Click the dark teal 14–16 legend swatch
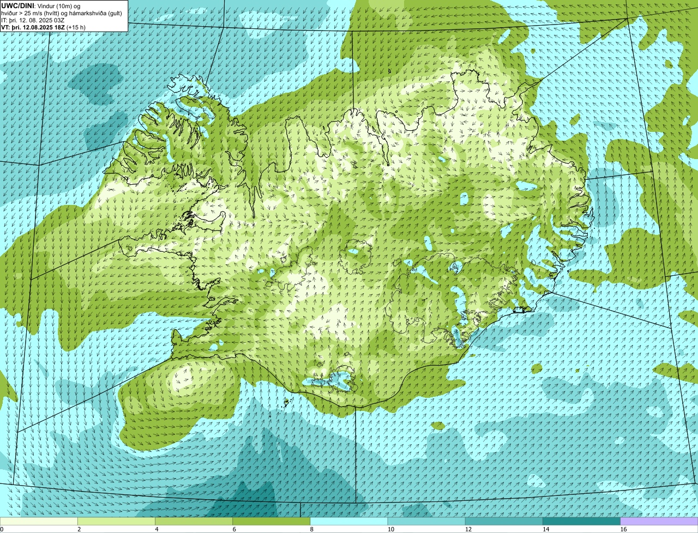 point(582,522)
